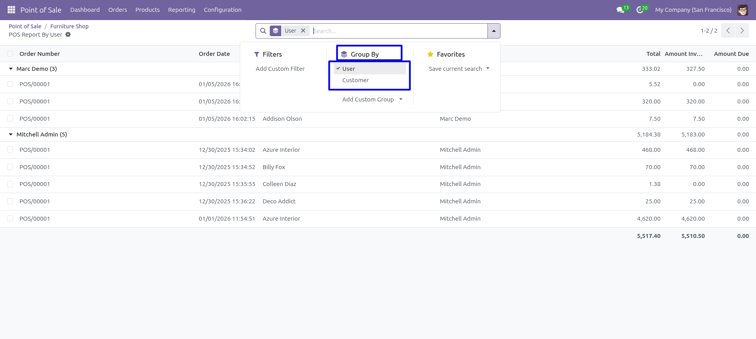This screenshot has height=339, width=756.
Task: Sort by Amount Inv... column header
Action: click(684, 54)
